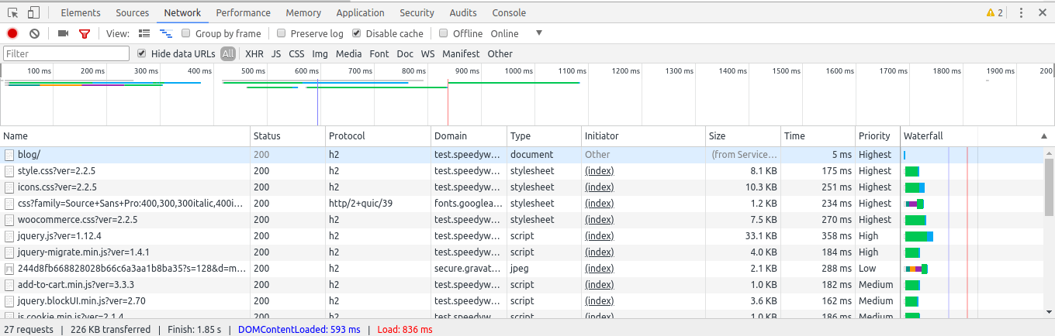The height and width of the screenshot is (336, 1055).
Task: Stop recording the network log
Action: [12, 33]
